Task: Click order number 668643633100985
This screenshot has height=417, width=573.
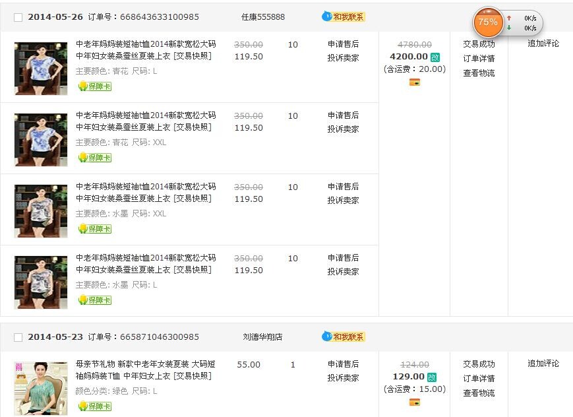Action: click(160, 17)
